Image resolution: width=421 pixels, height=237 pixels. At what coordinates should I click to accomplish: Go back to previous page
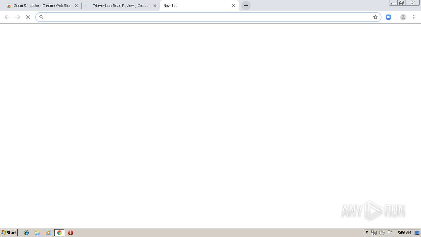coord(7,17)
